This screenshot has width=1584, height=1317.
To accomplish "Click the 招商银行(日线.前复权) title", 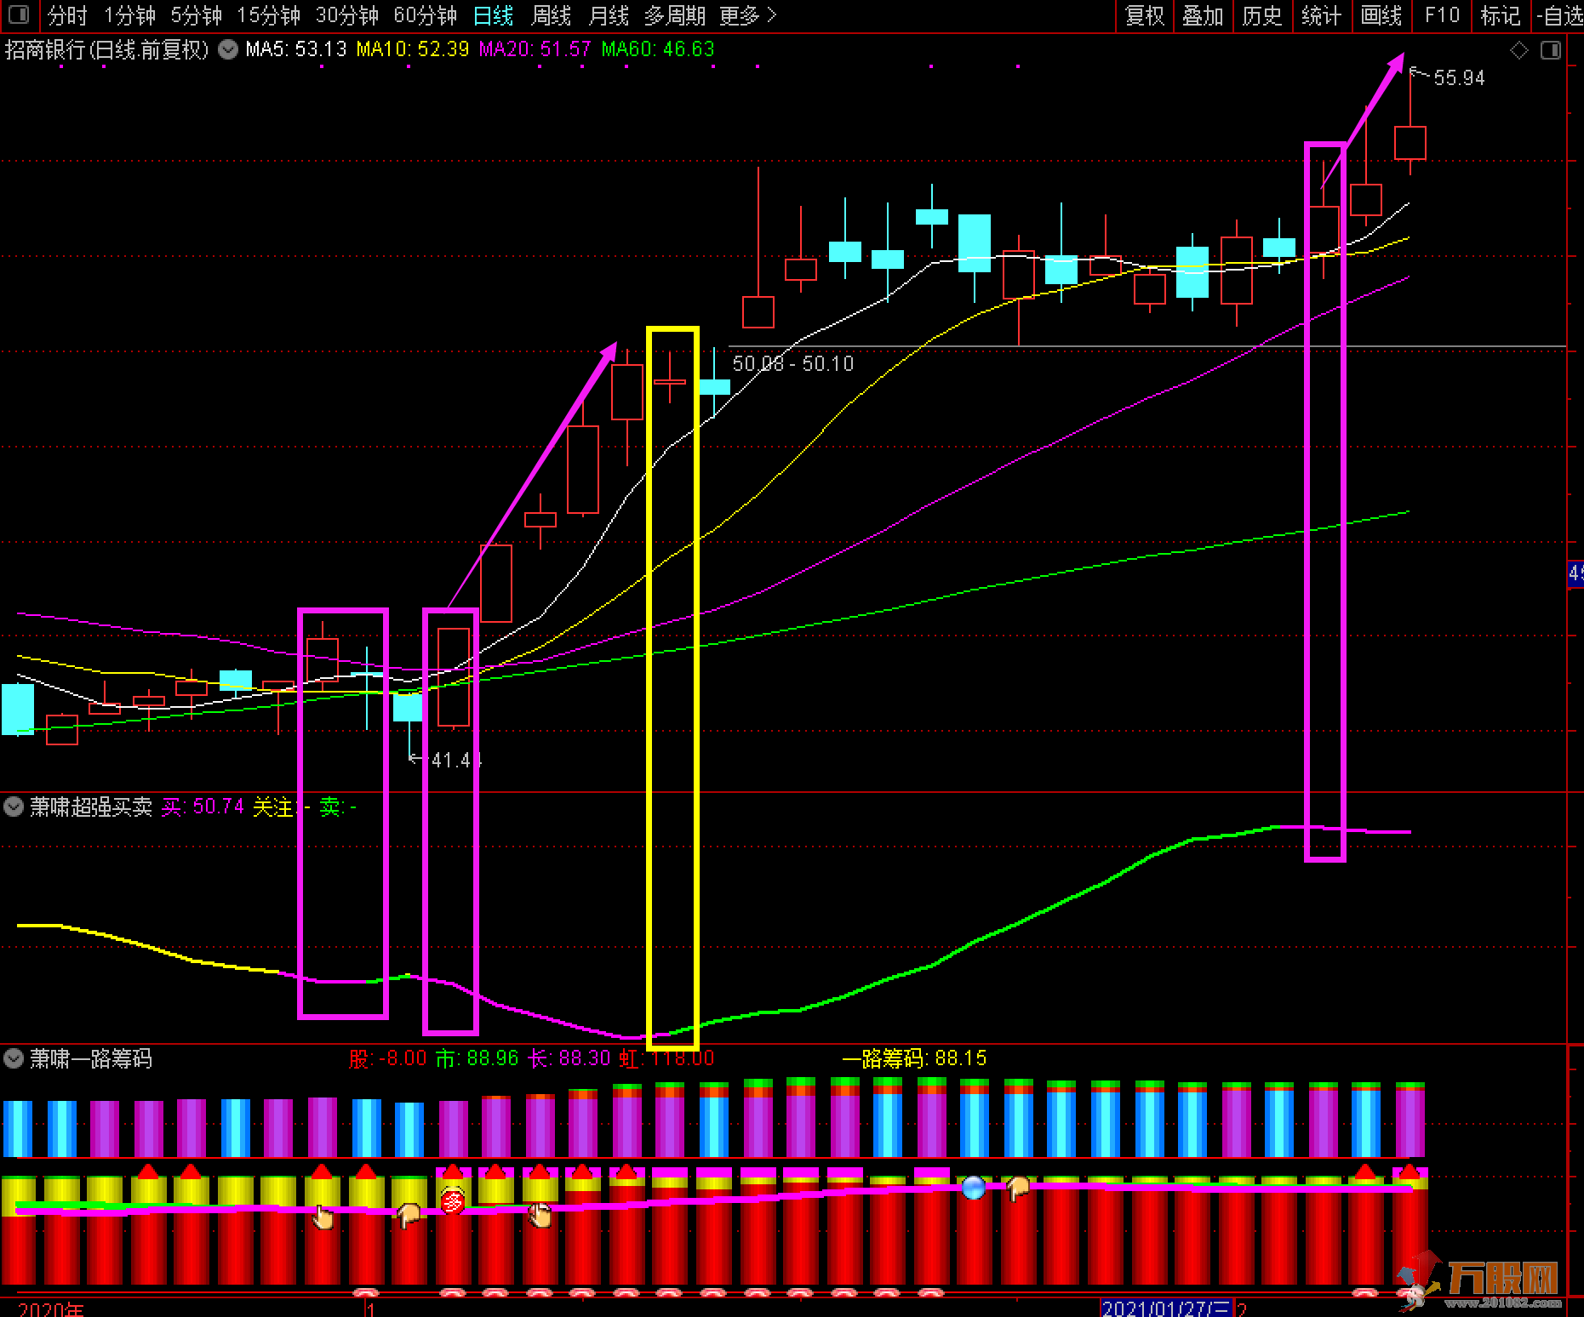I will (106, 49).
